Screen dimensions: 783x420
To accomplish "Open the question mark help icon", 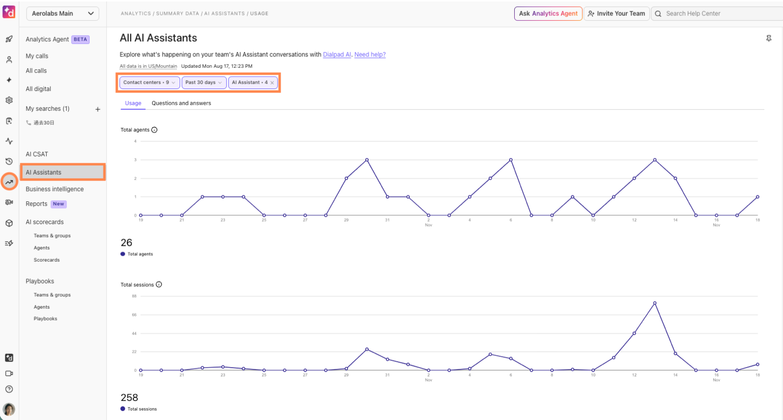I will click(9, 389).
